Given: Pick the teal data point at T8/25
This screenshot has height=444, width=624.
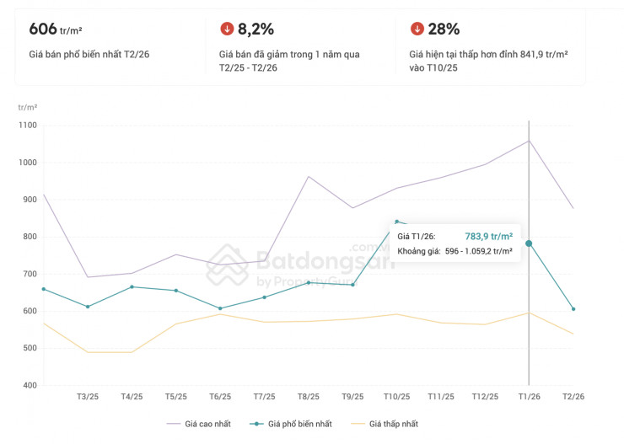Looking at the screenshot, I should coord(309,282).
